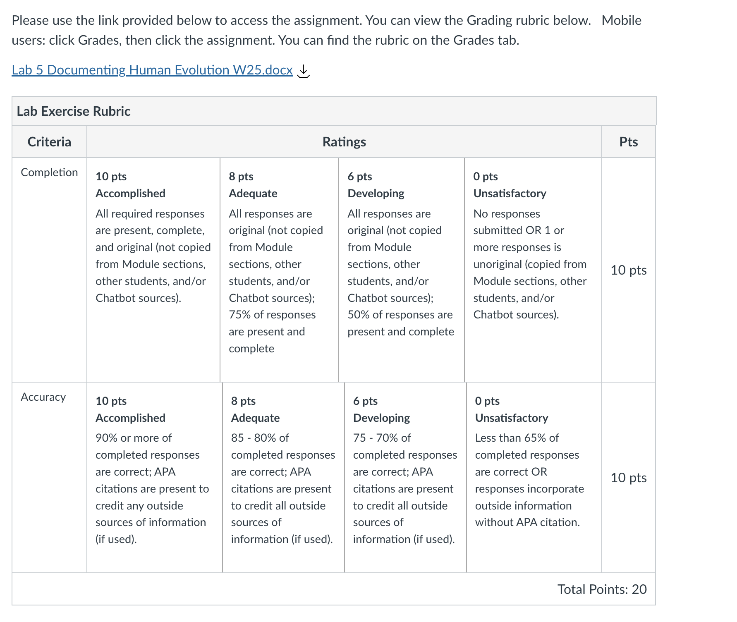Choose Accuracy 6 pts Developing rating
Screen dimensions: 737x622
click(x=406, y=477)
